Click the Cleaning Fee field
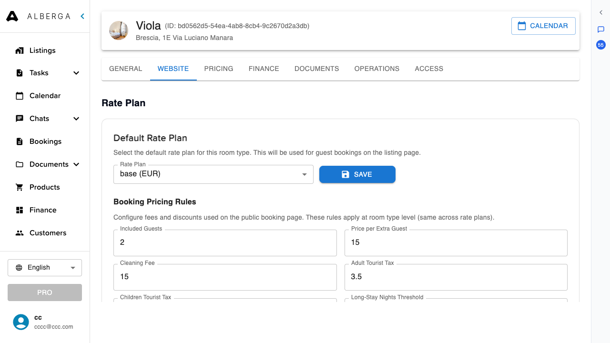Image resolution: width=610 pixels, height=343 pixels. tap(225, 277)
